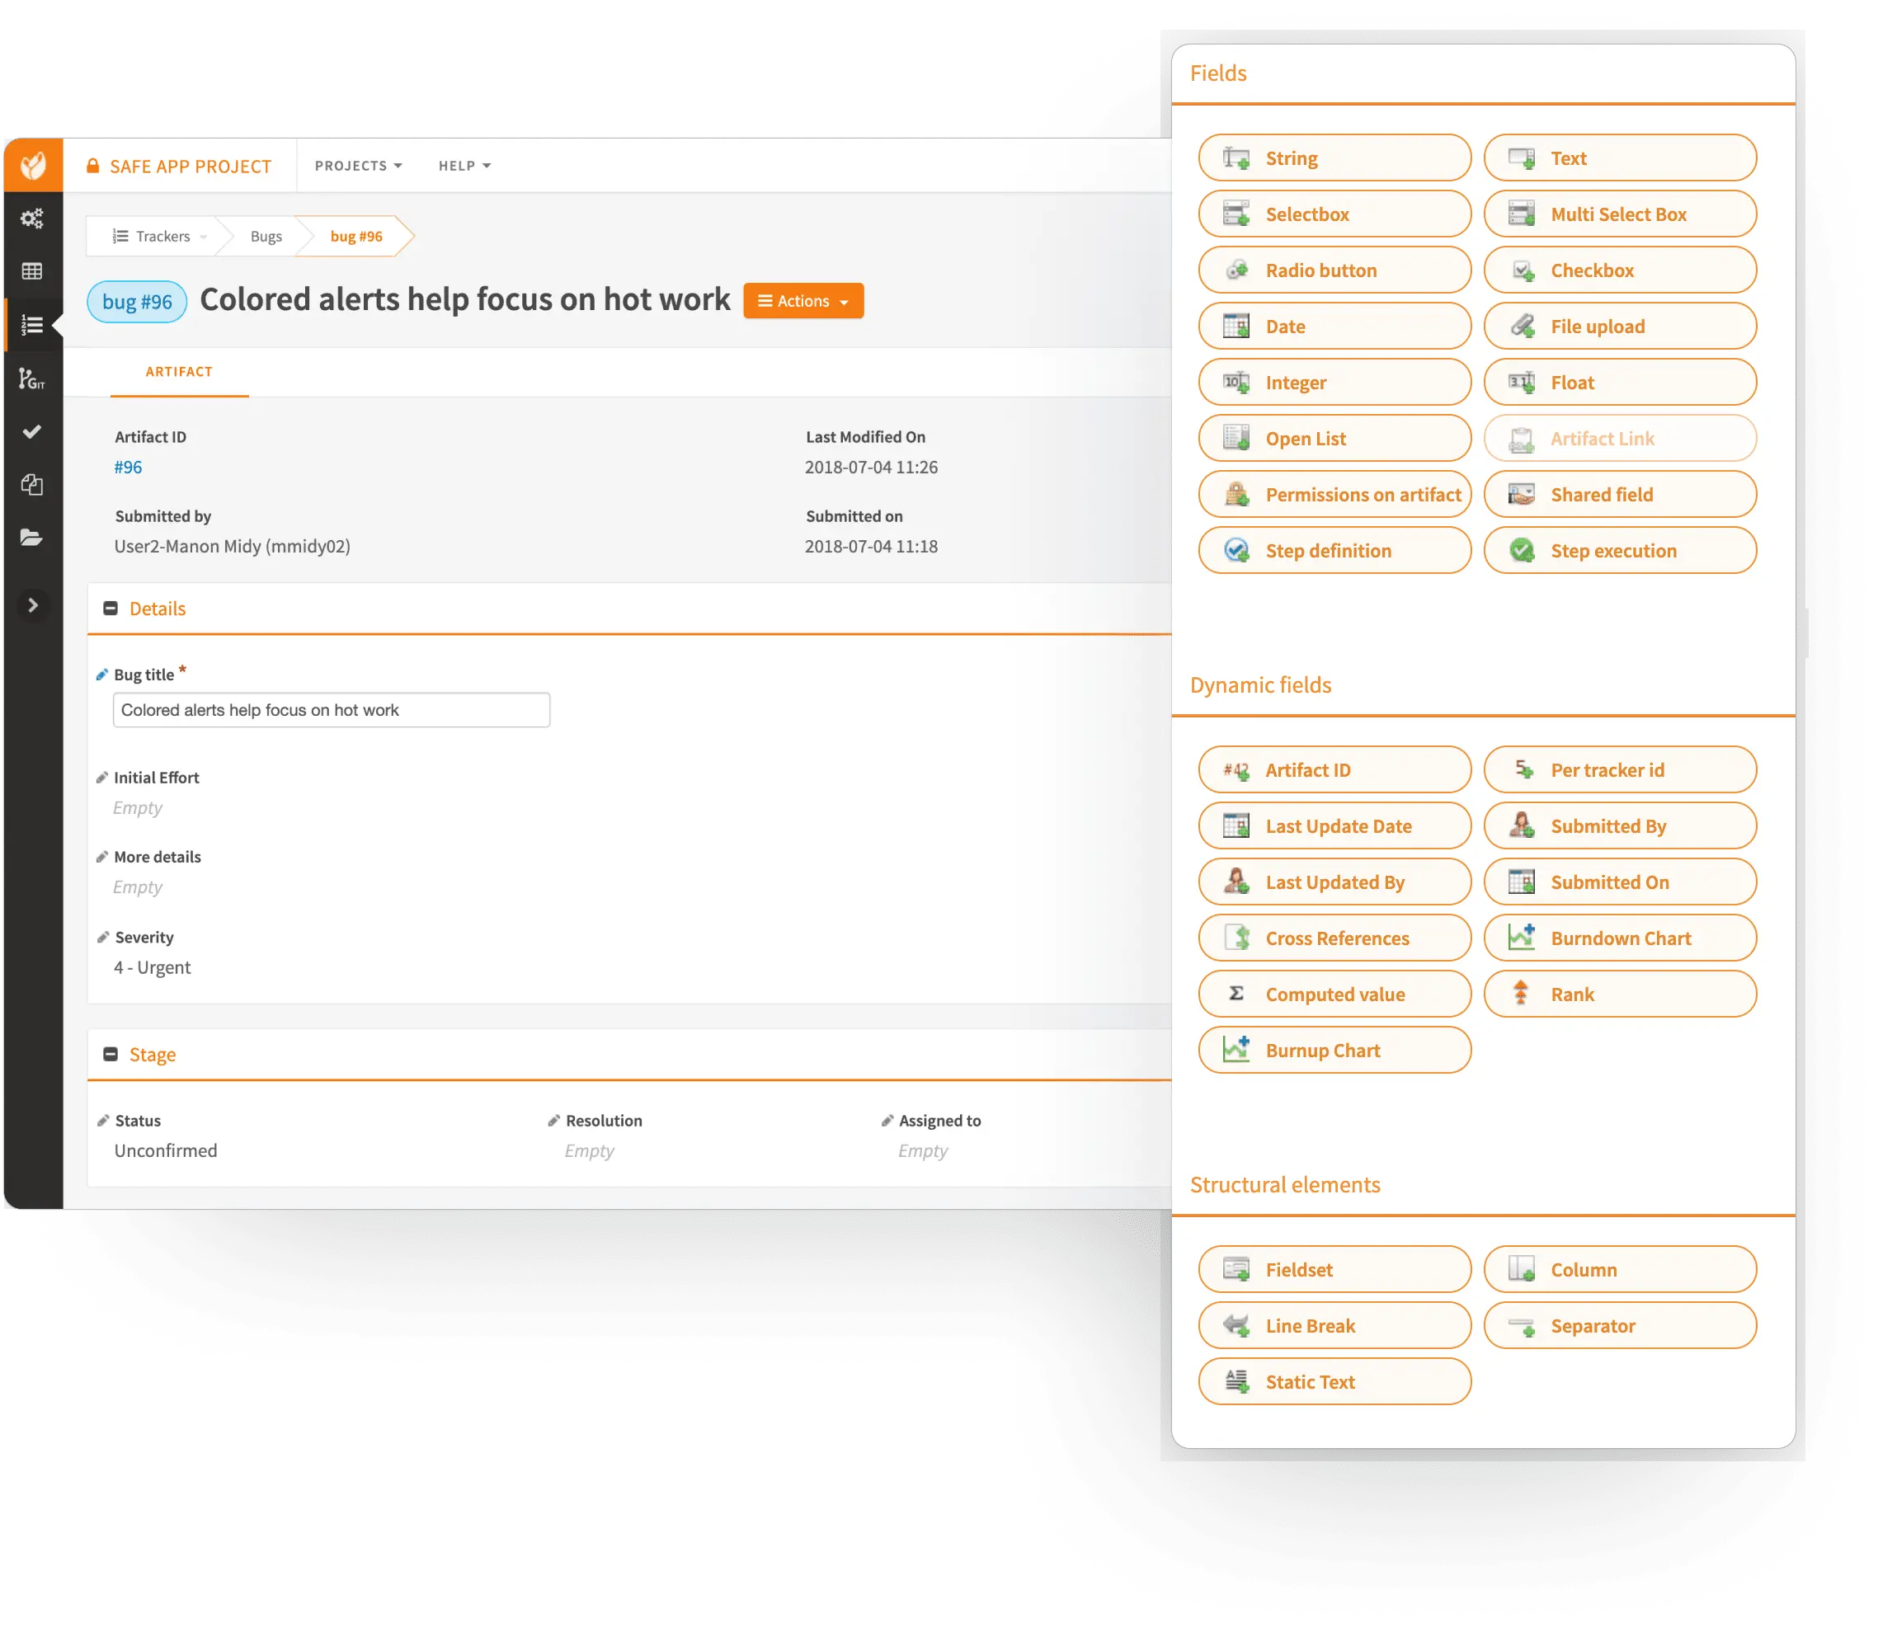Add the Submitted On dynamic field
The width and height of the screenshot is (1878, 1627).
tap(1620, 883)
